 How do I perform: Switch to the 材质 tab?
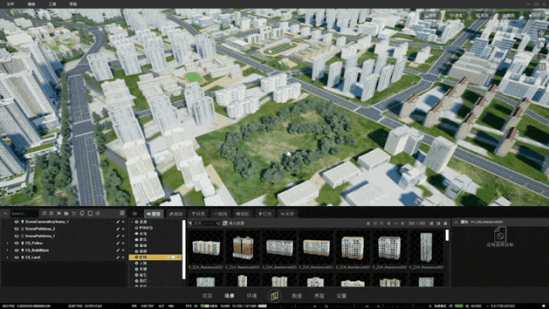coord(198,214)
